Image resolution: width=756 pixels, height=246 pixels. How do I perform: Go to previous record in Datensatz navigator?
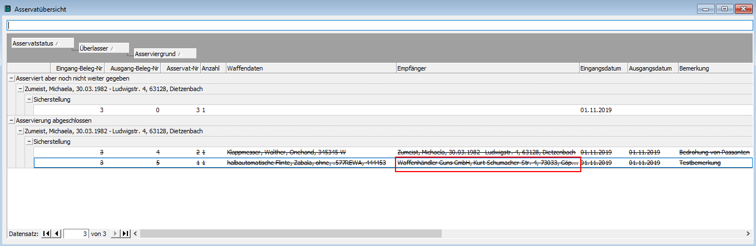(57, 234)
